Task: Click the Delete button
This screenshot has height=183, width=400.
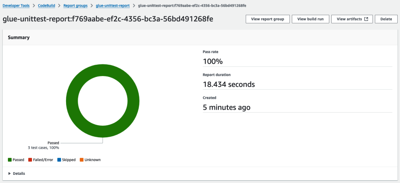Action: [x=386, y=19]
